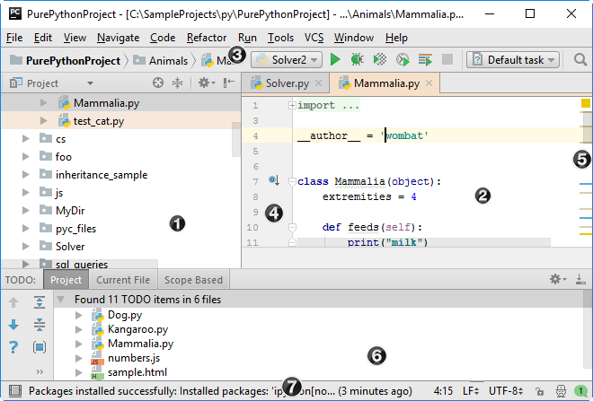Open the Default task dropdown
This screenshot has height=401, width=593.
pyautogui.click(x=513, y=60)
